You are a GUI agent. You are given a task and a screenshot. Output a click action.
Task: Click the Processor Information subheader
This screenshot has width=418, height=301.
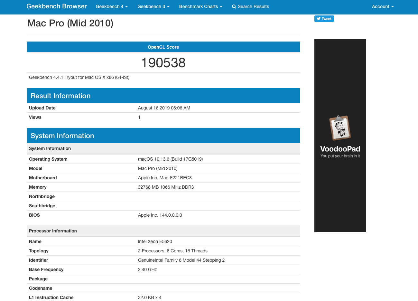163,231
